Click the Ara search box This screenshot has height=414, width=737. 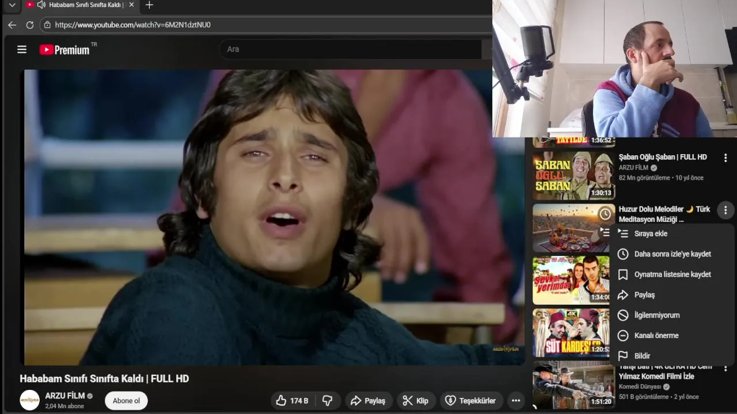click(351, 49)
